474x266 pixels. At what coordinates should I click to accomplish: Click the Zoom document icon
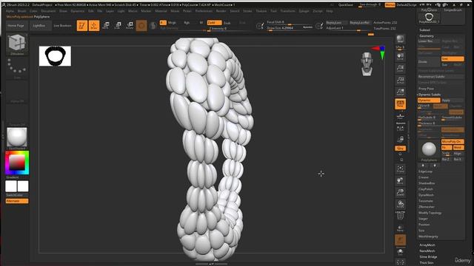point(400,69)
